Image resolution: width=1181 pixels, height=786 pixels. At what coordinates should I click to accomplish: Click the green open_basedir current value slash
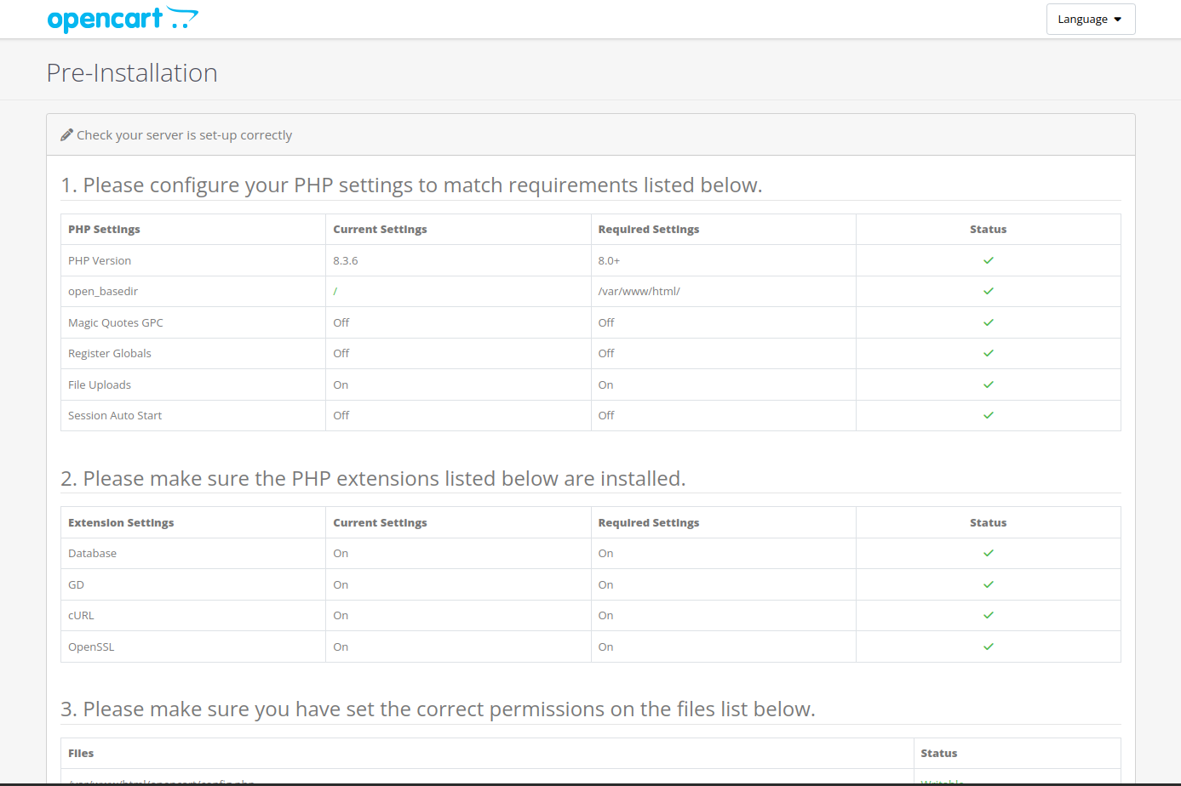point(335,291)
